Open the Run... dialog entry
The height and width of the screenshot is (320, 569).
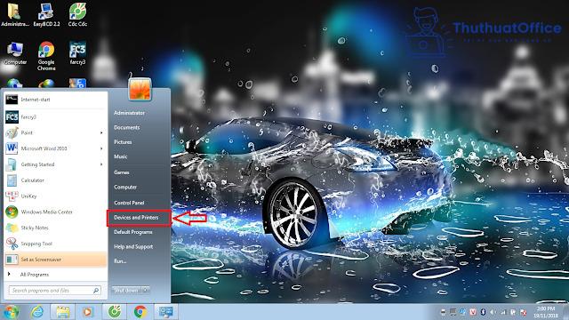tap(120, 260)
